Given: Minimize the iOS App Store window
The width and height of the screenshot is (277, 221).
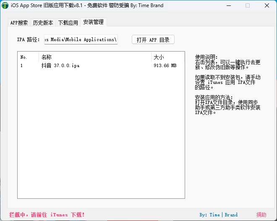Looking at the screenshot, I should point(229,5).
